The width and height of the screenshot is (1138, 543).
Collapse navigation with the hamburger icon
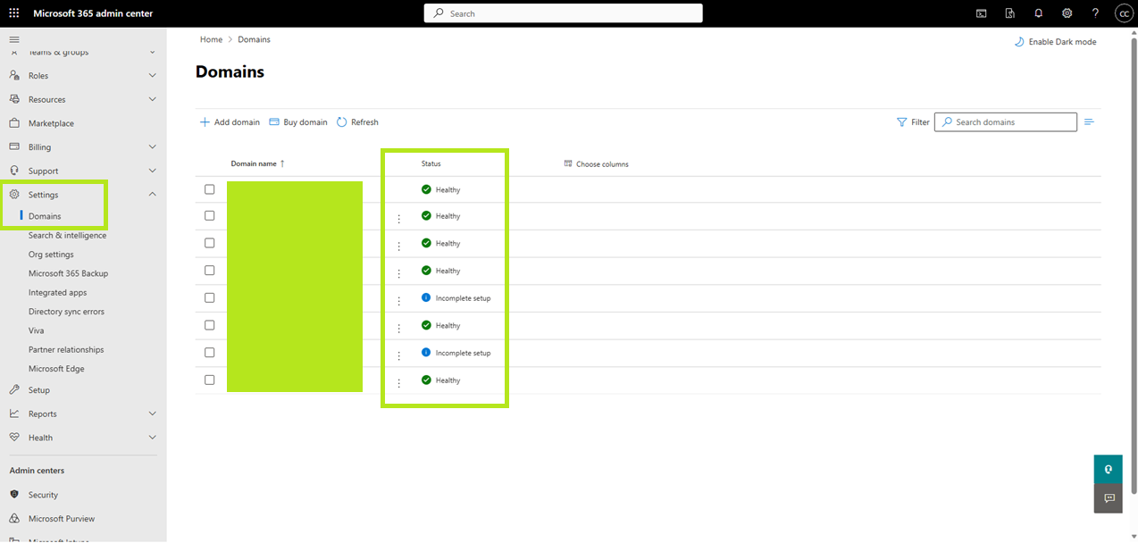(14, 39)
